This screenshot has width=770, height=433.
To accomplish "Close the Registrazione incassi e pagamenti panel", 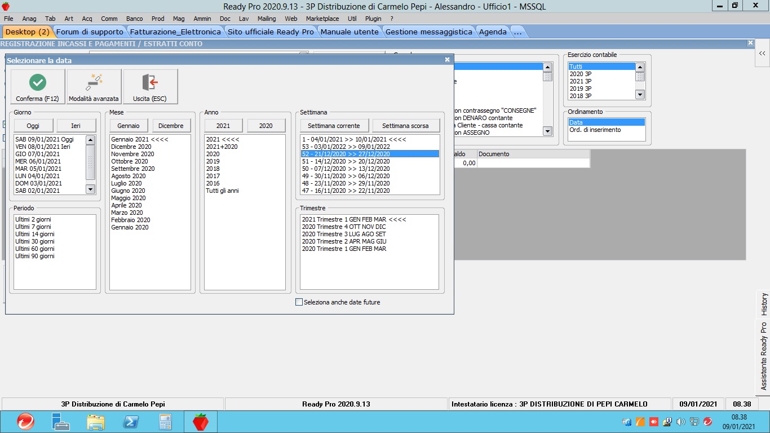I will pos(750,43).
